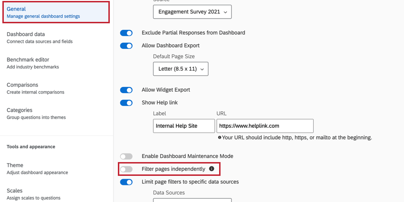Enable Dashboard Maintenance Mode
404x202 pixels.
pyautogui.click(x=126, y=156)
